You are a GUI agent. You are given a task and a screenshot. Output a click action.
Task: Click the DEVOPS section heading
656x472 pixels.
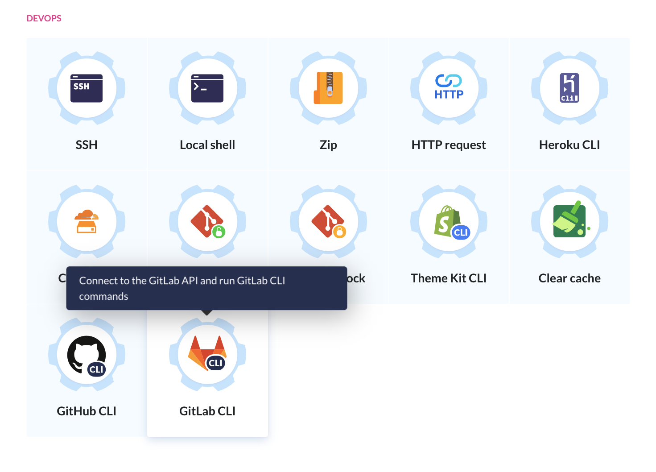pos(44,18)
